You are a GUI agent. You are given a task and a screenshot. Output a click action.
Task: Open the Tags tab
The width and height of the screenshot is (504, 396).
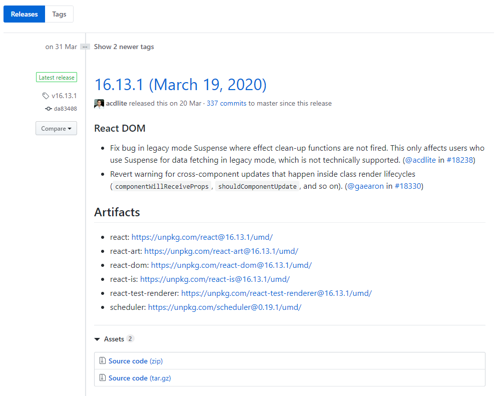[59, 14]
